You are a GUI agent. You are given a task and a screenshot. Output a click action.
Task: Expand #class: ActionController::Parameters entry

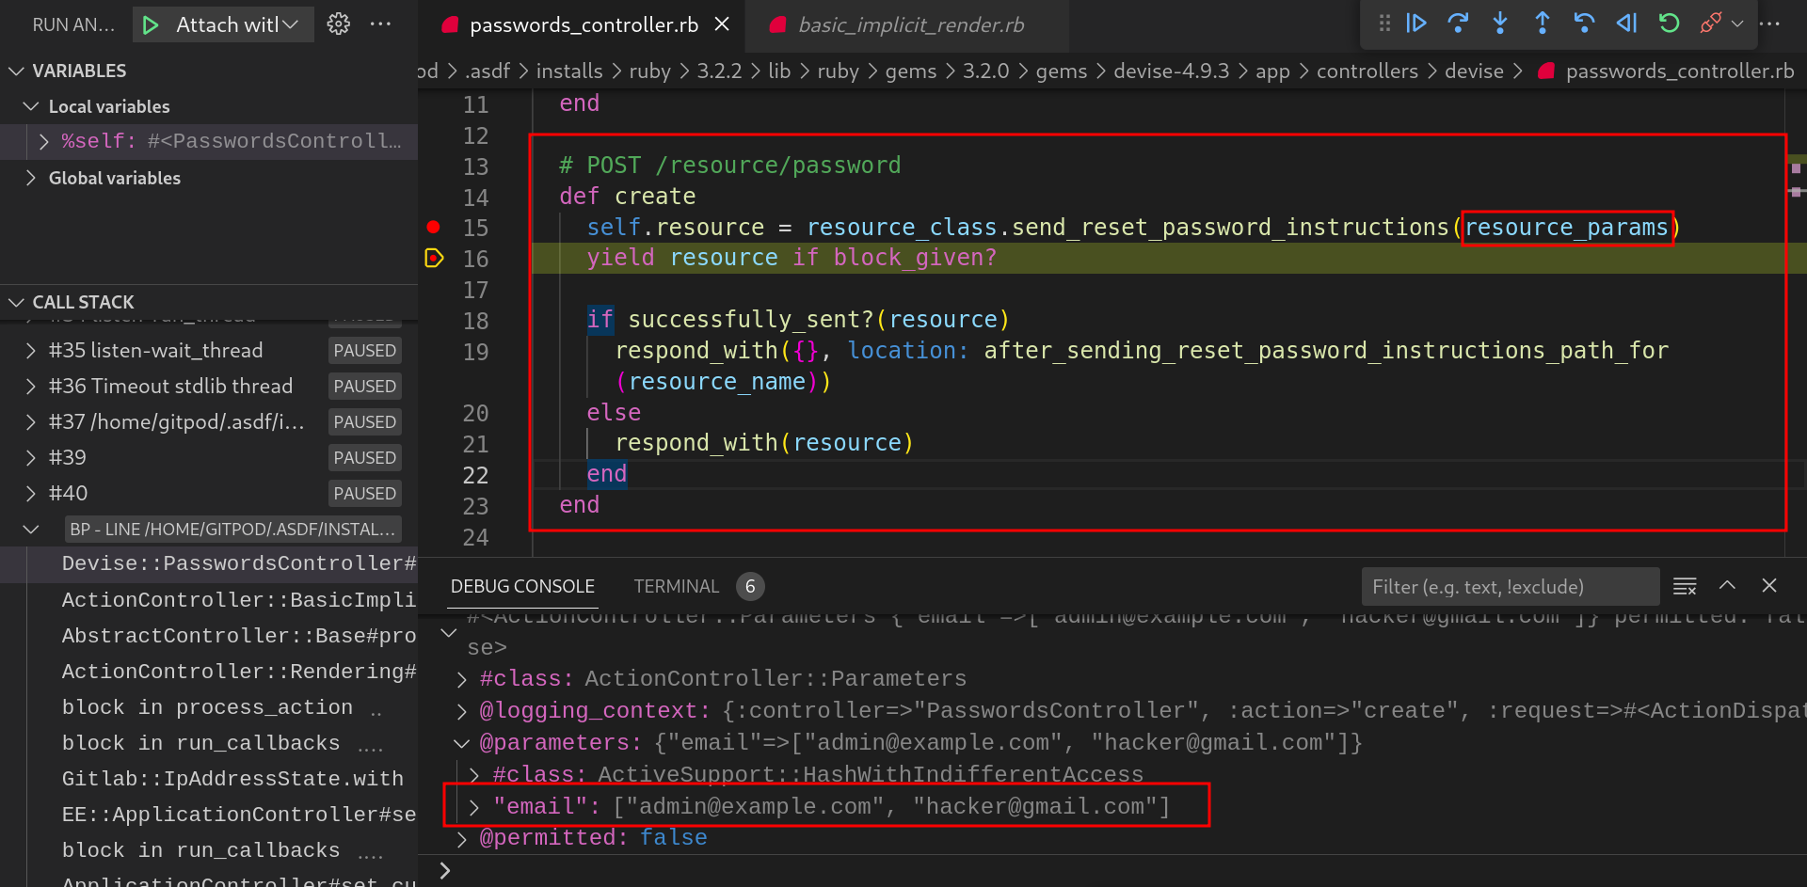pyautogui.click(x=461, y=679)
